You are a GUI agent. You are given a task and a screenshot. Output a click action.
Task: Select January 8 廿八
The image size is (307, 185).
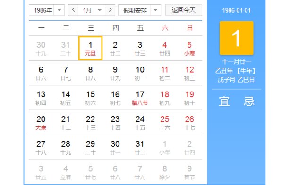pyautogui.click(x=91, y=73)
